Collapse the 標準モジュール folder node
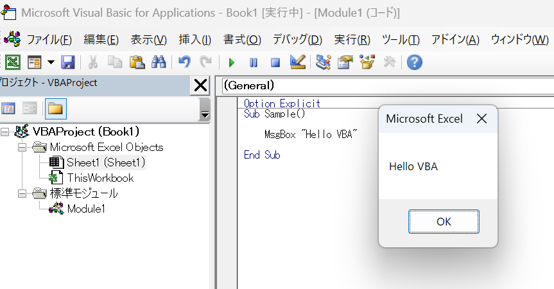The height and width of the screenshot is (289, 554). pos(22,193)
